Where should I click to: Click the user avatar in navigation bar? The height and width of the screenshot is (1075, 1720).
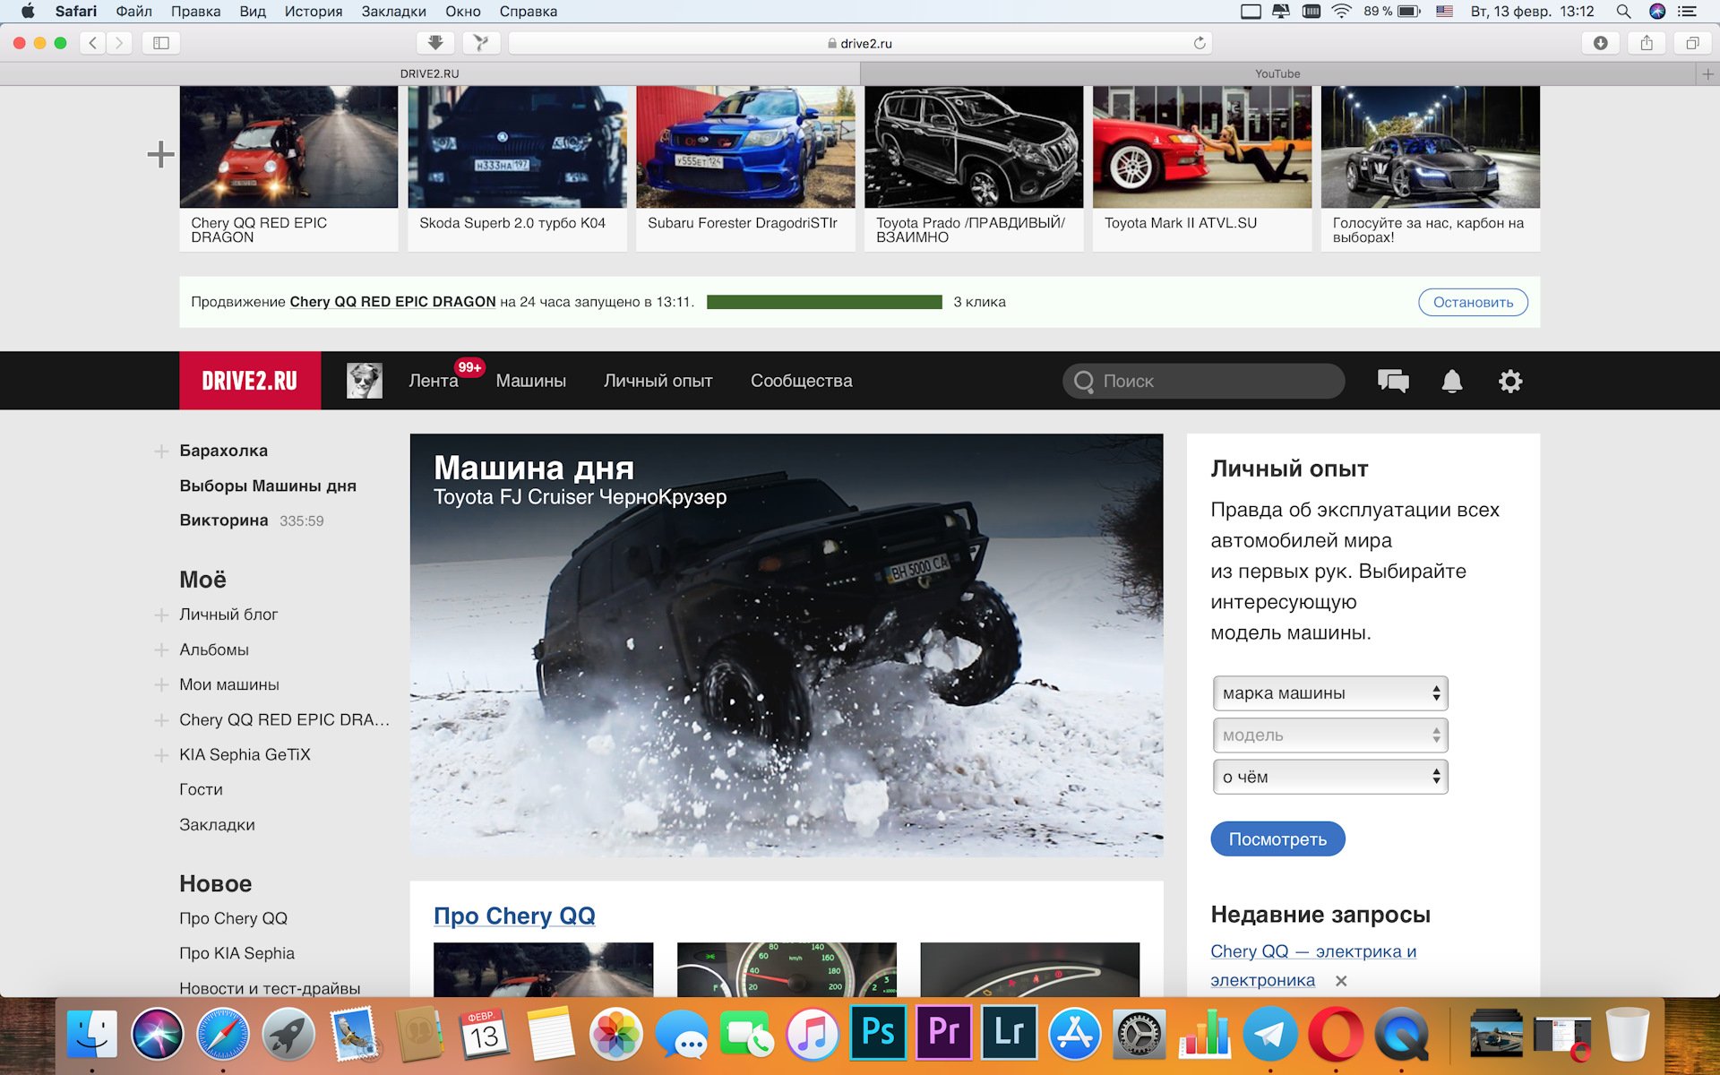[x=364, y=381]
